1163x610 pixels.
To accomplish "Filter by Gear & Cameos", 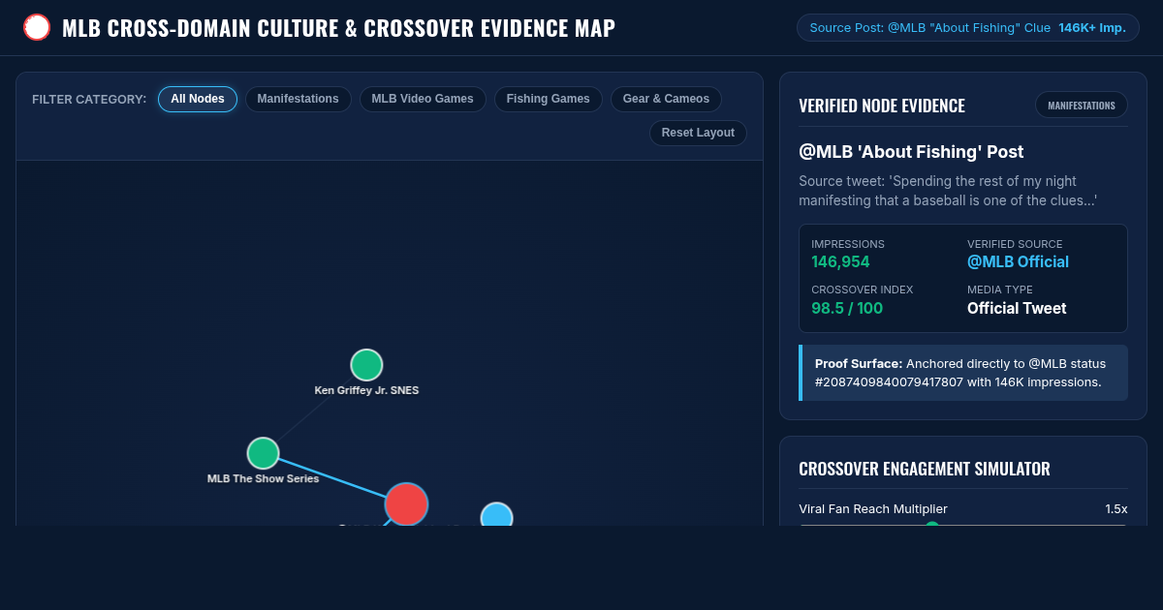I will [x=666, y=99].
